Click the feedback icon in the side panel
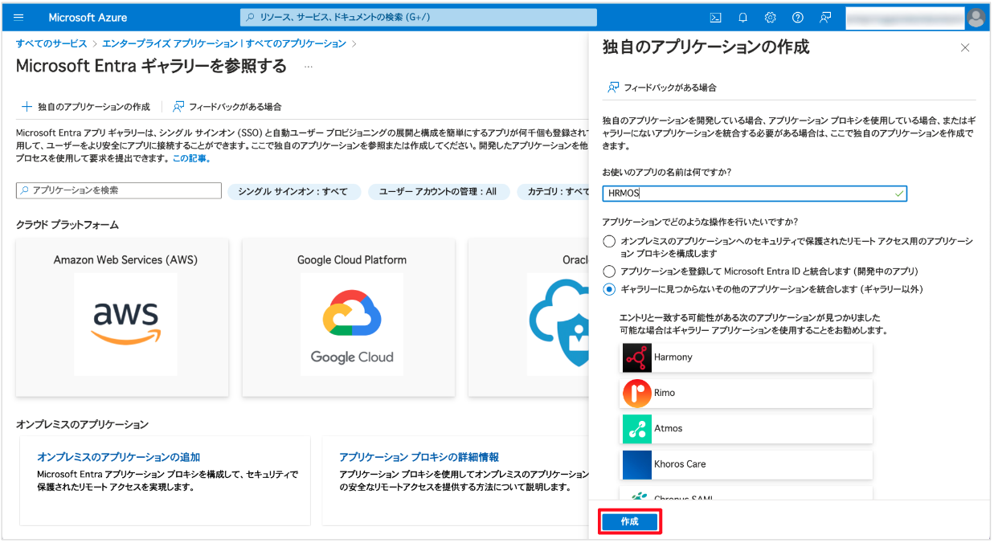Screen dimensions: 994x543 pos(614,87)
